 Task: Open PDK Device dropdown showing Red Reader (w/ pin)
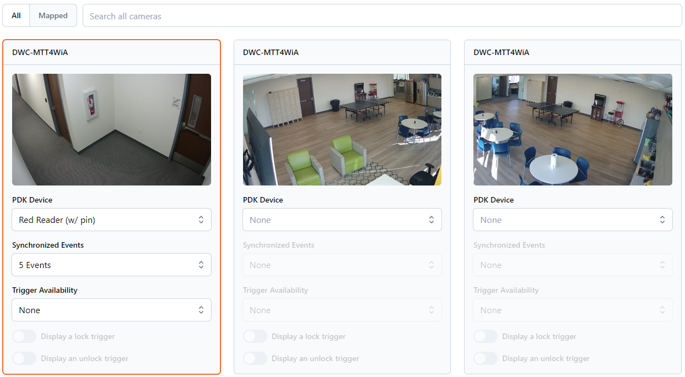click(111, 220)
